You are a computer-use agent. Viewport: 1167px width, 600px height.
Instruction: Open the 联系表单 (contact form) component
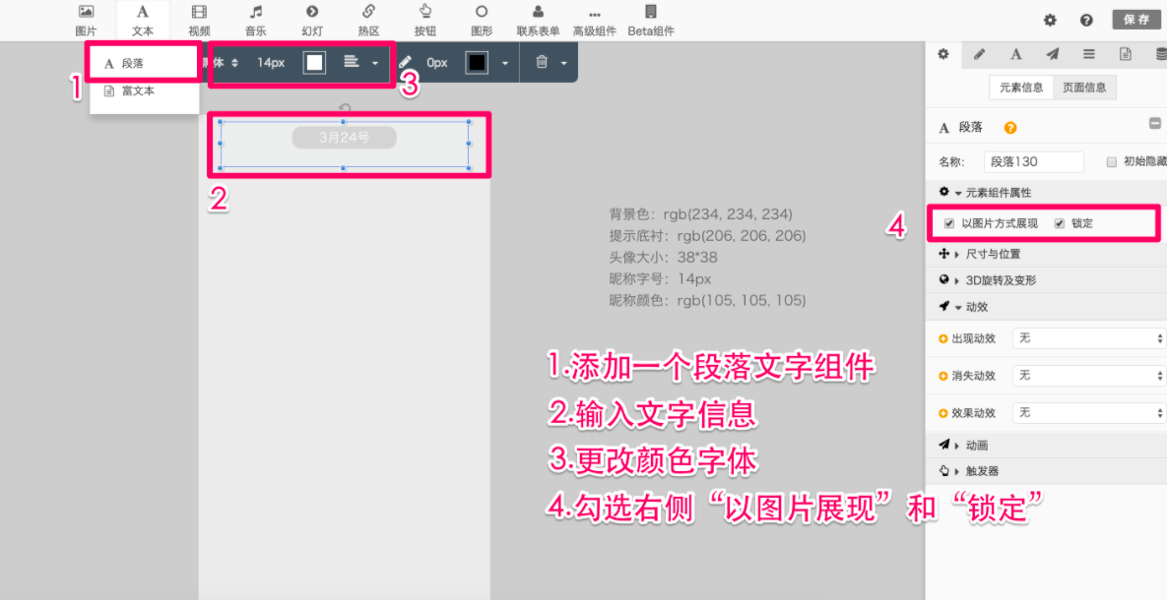(x=538, y=20)
